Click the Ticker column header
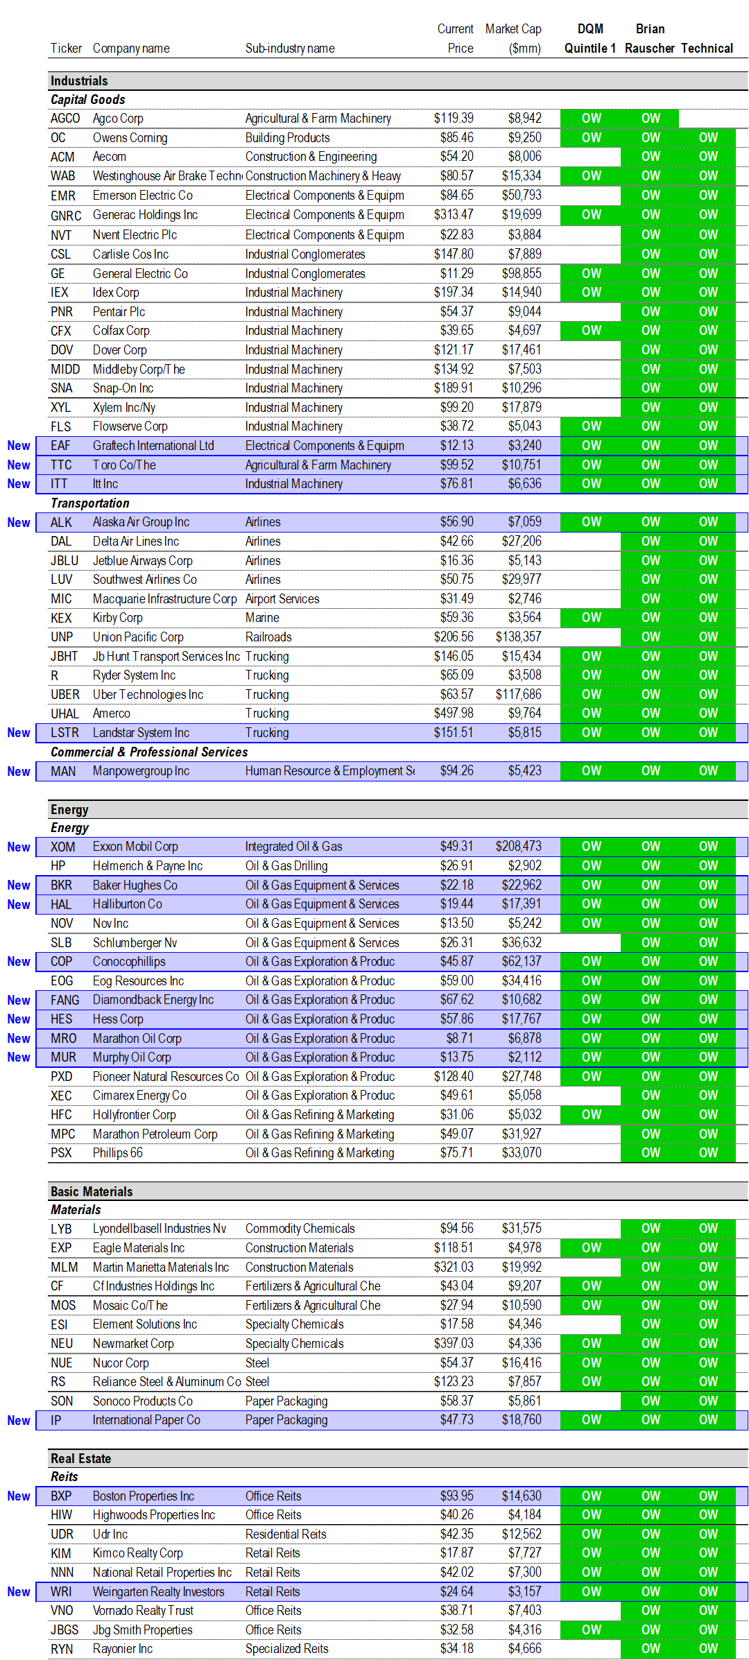Image resolution: width=749 pixels, height=1660 pixels. tap(66, 49)
